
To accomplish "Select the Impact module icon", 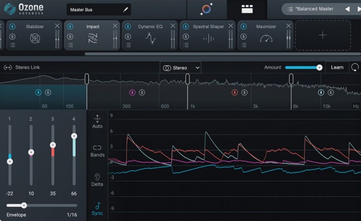I will point(93,38).
